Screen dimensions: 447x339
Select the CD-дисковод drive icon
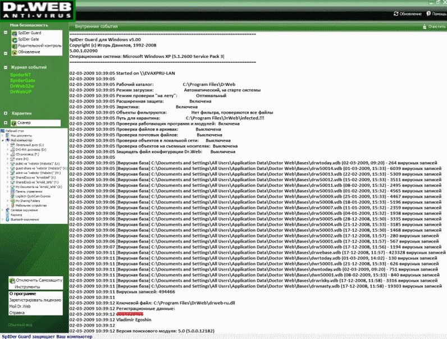point(12,154)
